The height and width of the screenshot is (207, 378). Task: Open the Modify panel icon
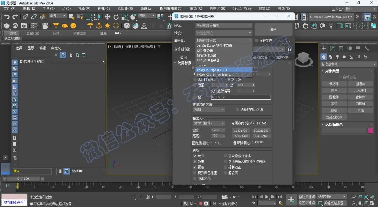coord(332,48)
